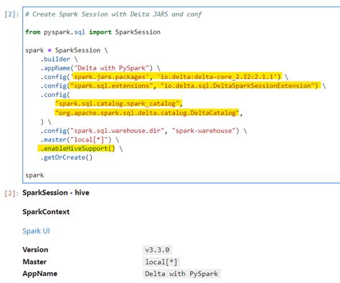Click the highlighted 'spark.jars.packages' config text

pos(177,77)
